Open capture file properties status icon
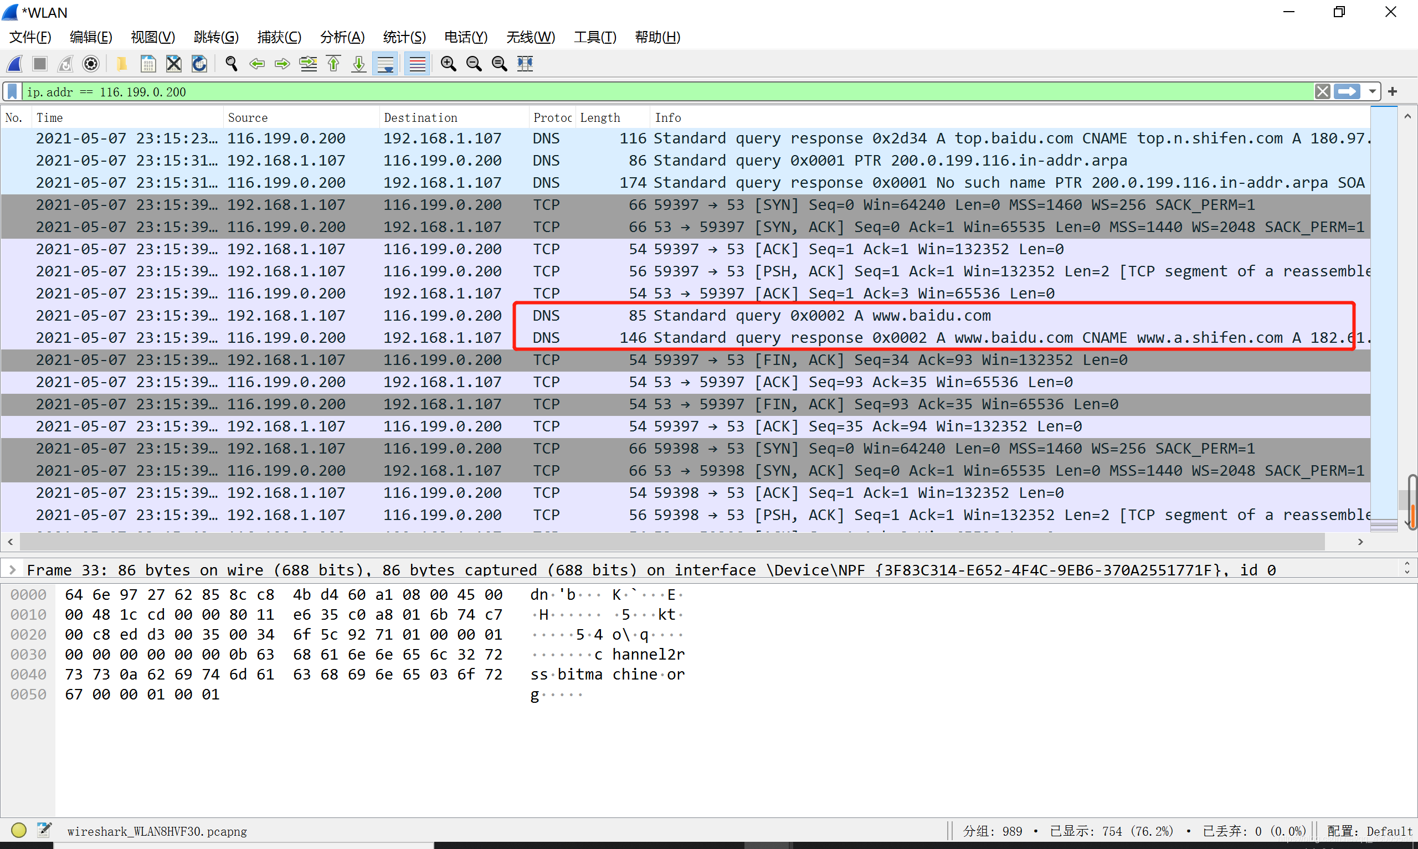Image resolution: width=1418 pixels, height=849 pixels. [44, 830]
